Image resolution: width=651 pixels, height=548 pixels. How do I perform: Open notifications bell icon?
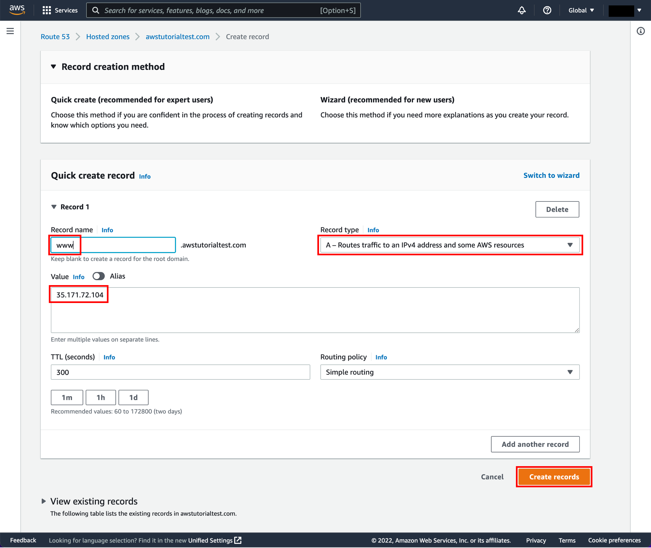click(522, 10)
